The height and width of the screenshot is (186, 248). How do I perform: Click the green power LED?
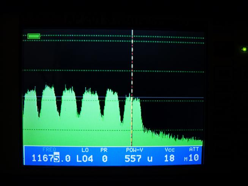click(244, 49)
